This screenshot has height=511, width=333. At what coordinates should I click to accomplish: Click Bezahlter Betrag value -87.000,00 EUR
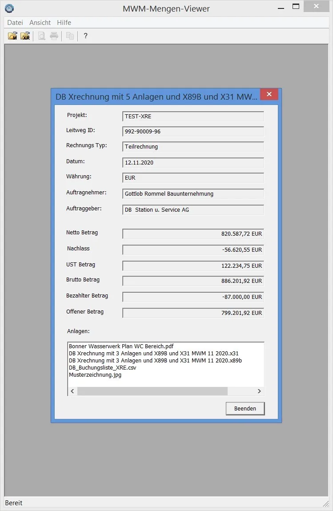point(193,297)
